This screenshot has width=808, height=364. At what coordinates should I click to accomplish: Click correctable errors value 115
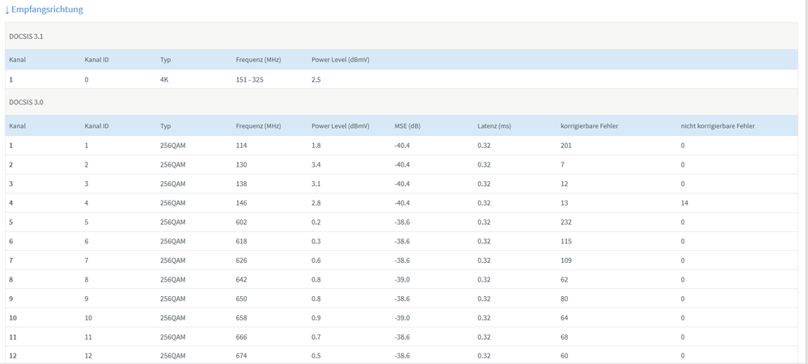pyautogui.click(x=566, y=241)
